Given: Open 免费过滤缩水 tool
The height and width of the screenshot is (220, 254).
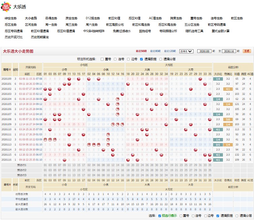Looking at the screenshot, I should [122, 31].
